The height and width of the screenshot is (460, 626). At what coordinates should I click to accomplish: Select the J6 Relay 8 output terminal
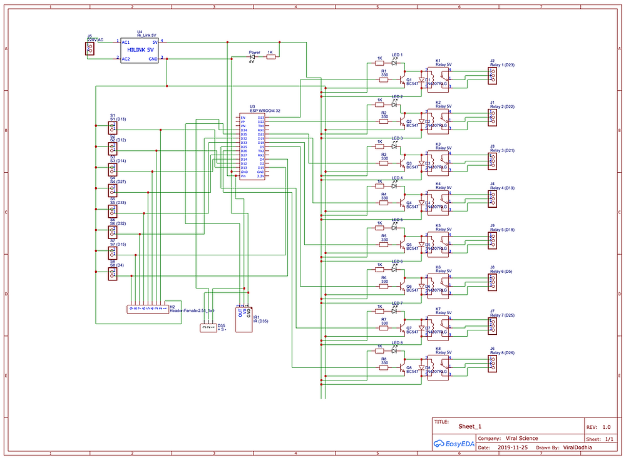(x=493, y=364)
